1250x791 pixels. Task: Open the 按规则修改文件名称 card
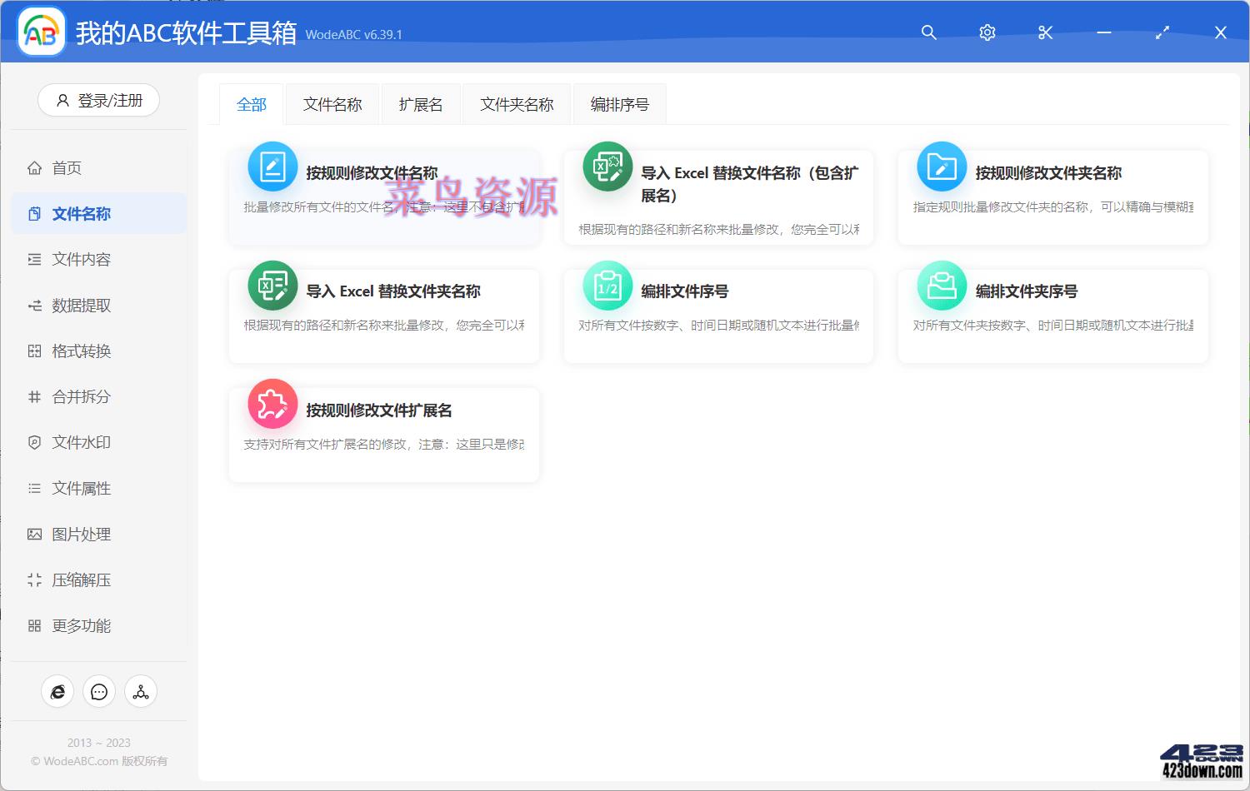(x=383, y=196)
